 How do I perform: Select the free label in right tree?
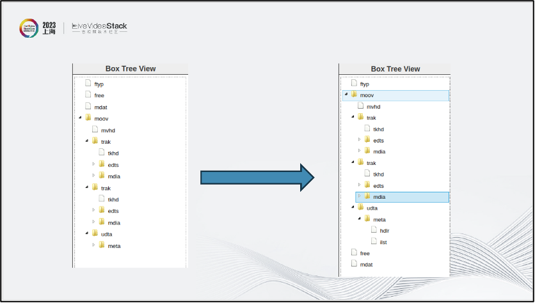pos(365,253)
